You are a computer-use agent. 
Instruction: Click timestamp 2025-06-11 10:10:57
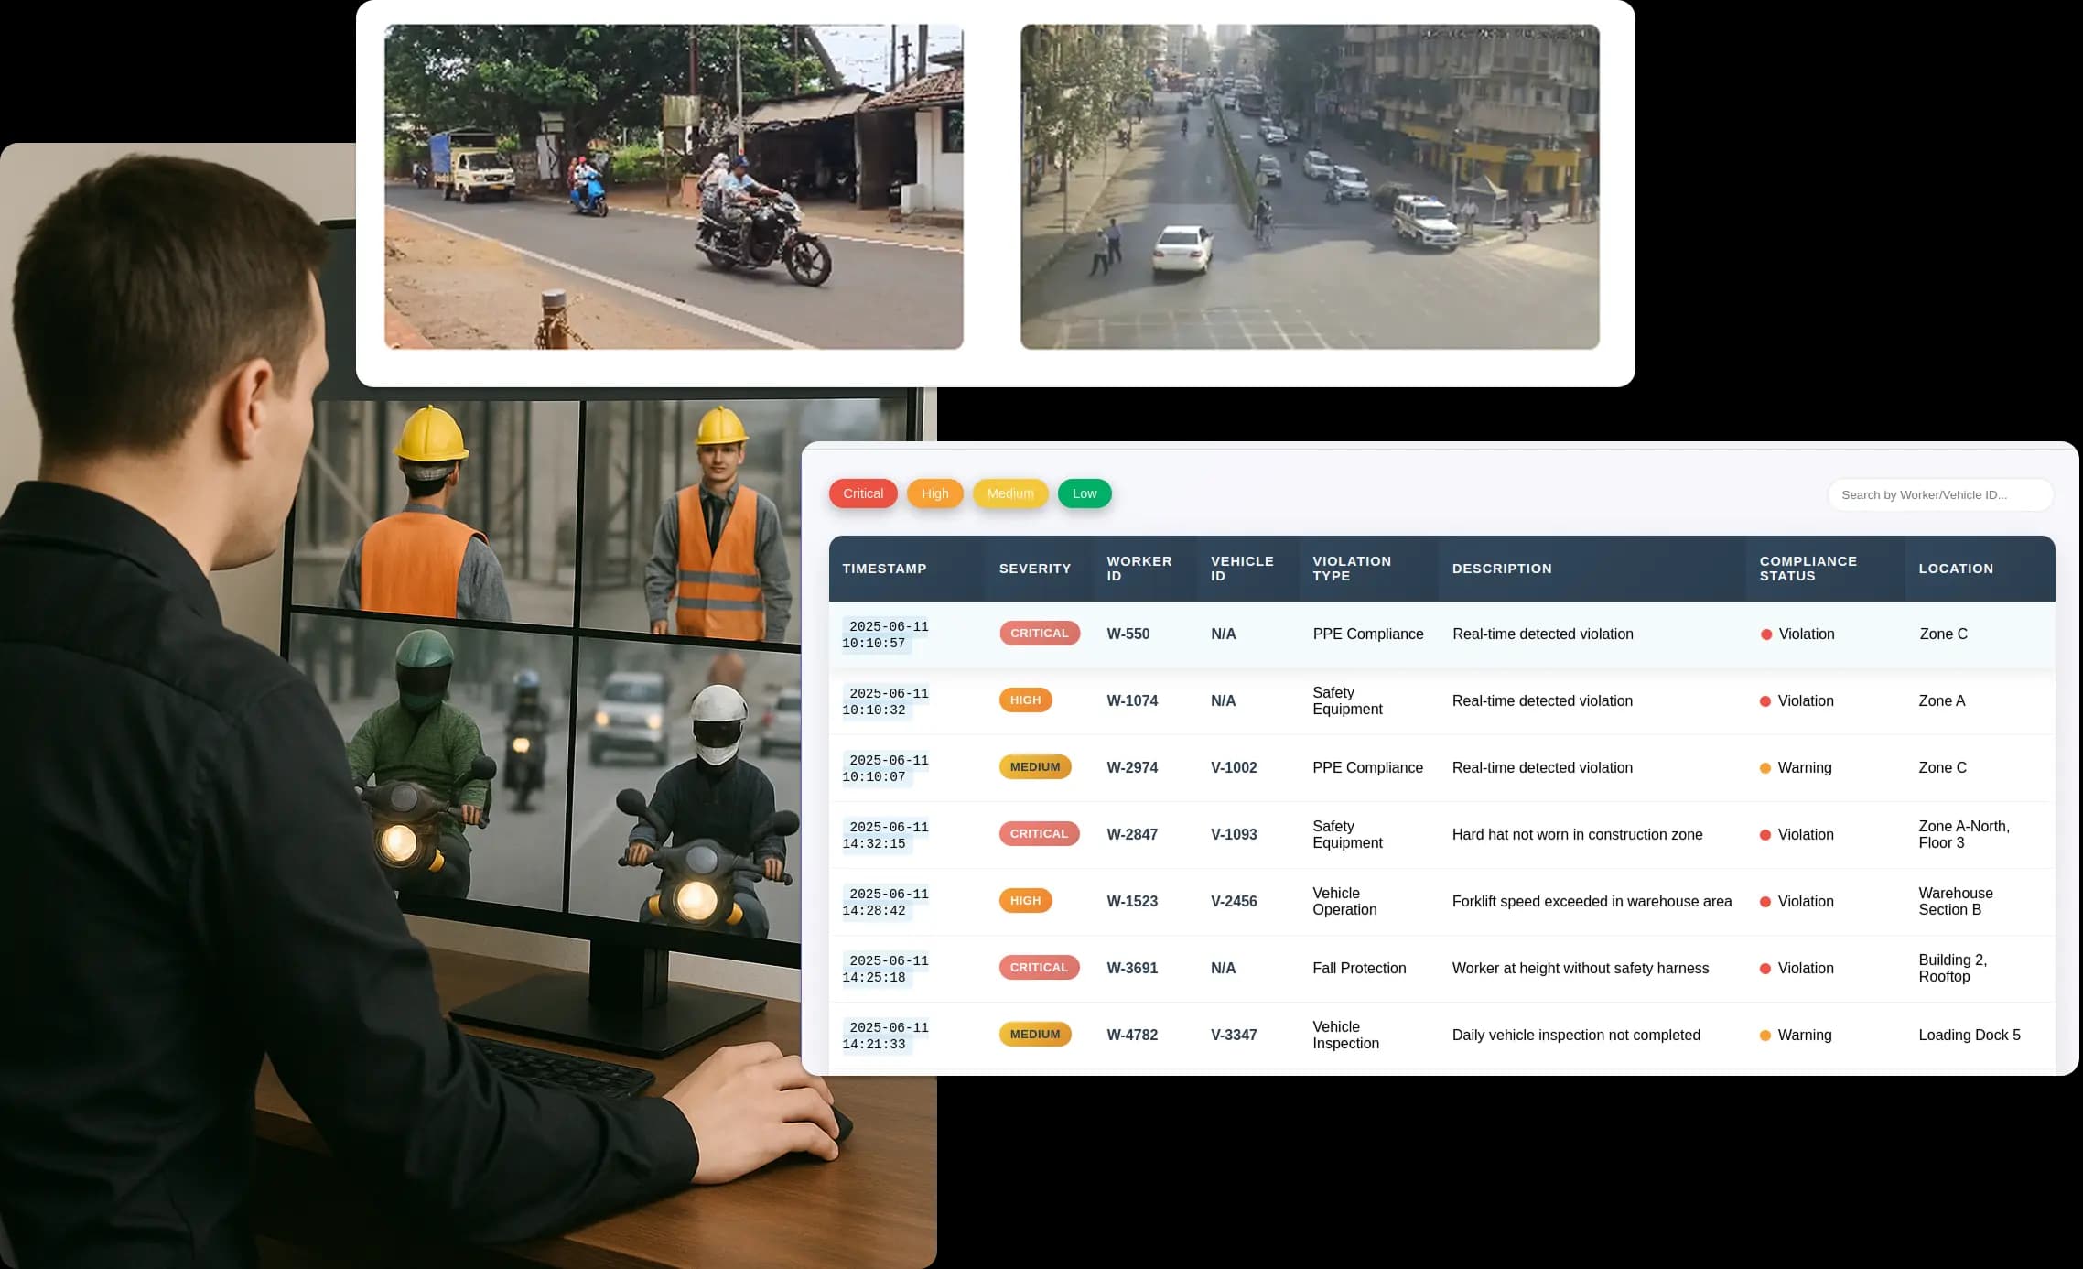pyautogui.click(x=885, y=634)
